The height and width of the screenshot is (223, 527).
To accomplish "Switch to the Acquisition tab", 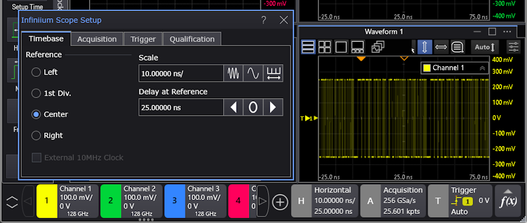I will point(97,39).
